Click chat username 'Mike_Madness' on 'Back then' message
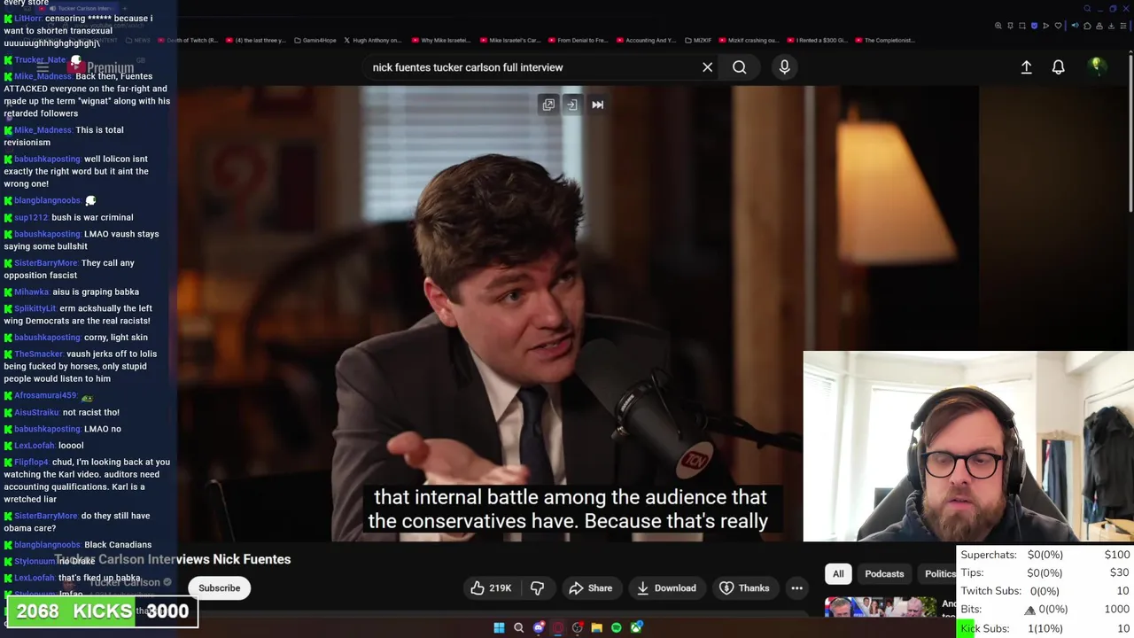Viewport: 1134px width, 638px height. pos(43,76)
